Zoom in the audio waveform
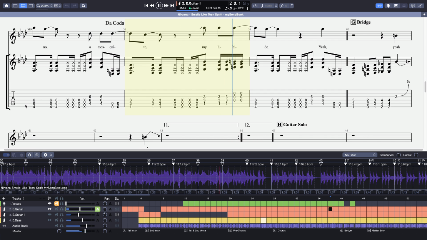The width and height of the screenshot is (427, 240). tap(37, 155)
